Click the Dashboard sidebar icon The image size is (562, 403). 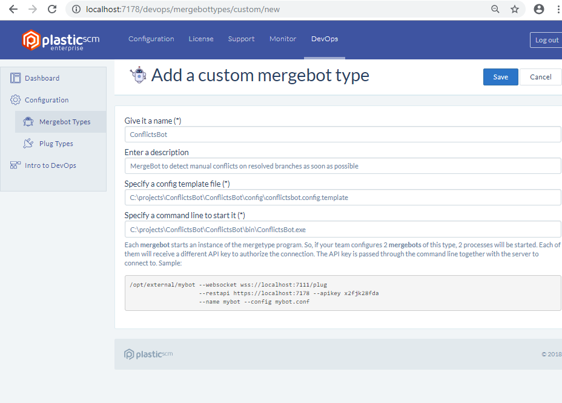(x=15, y=78)
